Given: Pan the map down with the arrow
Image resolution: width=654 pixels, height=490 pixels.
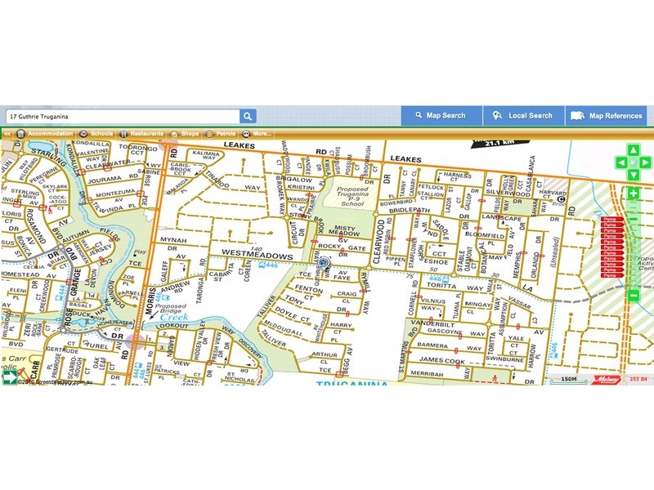Looking at the screenshot, I should point(634,174).
